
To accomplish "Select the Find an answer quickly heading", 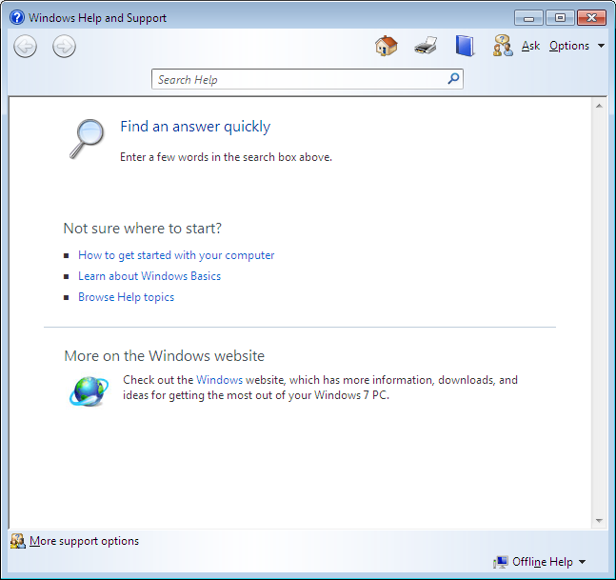I will pyautogui.click(x=195, y=127).
